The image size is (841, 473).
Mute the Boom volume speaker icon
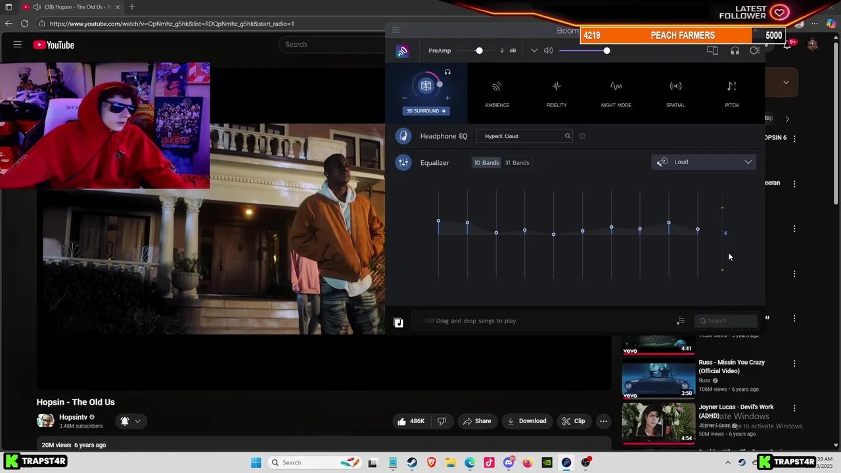click(548, 51)
